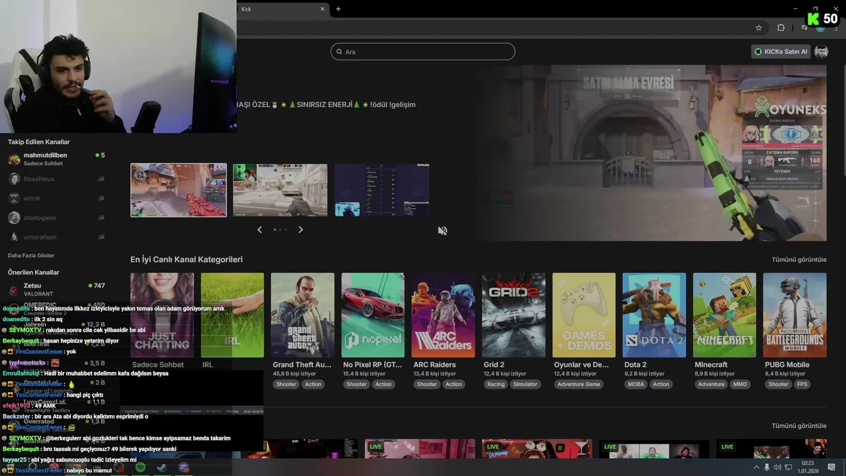Open wtcN channel in sidebar

click(x=56, y=198)
